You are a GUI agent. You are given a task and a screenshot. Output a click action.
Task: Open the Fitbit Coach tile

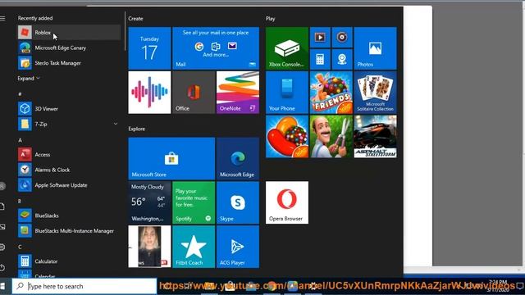[194, 247]
